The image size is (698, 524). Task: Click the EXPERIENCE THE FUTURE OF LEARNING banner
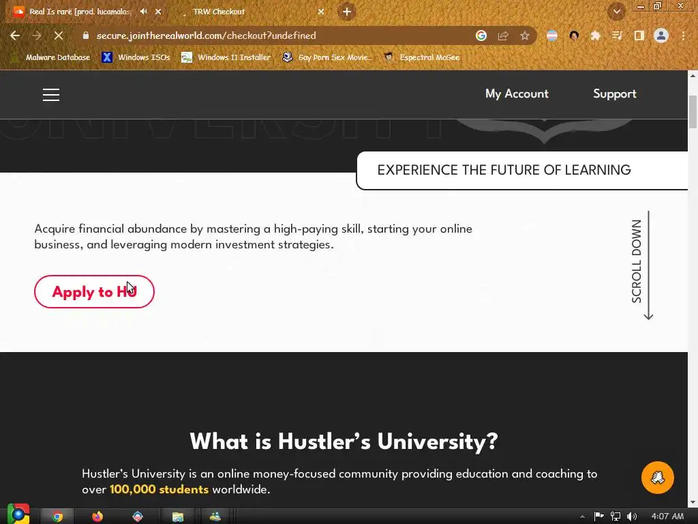(521, 170)
